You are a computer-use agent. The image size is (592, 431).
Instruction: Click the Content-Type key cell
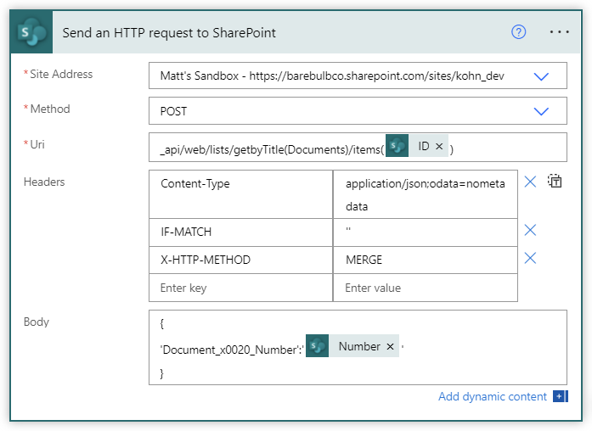click(x=241, y=194)
